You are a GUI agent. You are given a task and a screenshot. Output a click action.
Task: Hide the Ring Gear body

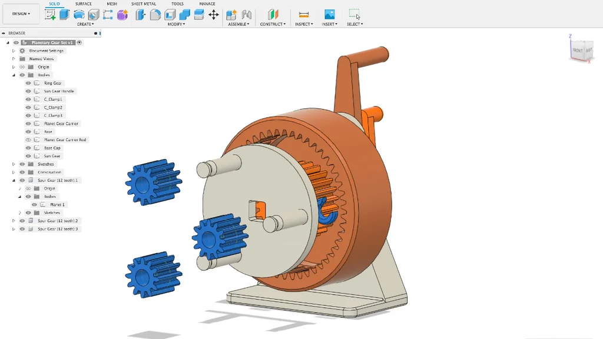[x=28, y=83]
